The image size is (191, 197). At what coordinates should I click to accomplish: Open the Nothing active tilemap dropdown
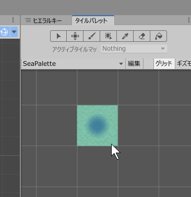point(134,49)
